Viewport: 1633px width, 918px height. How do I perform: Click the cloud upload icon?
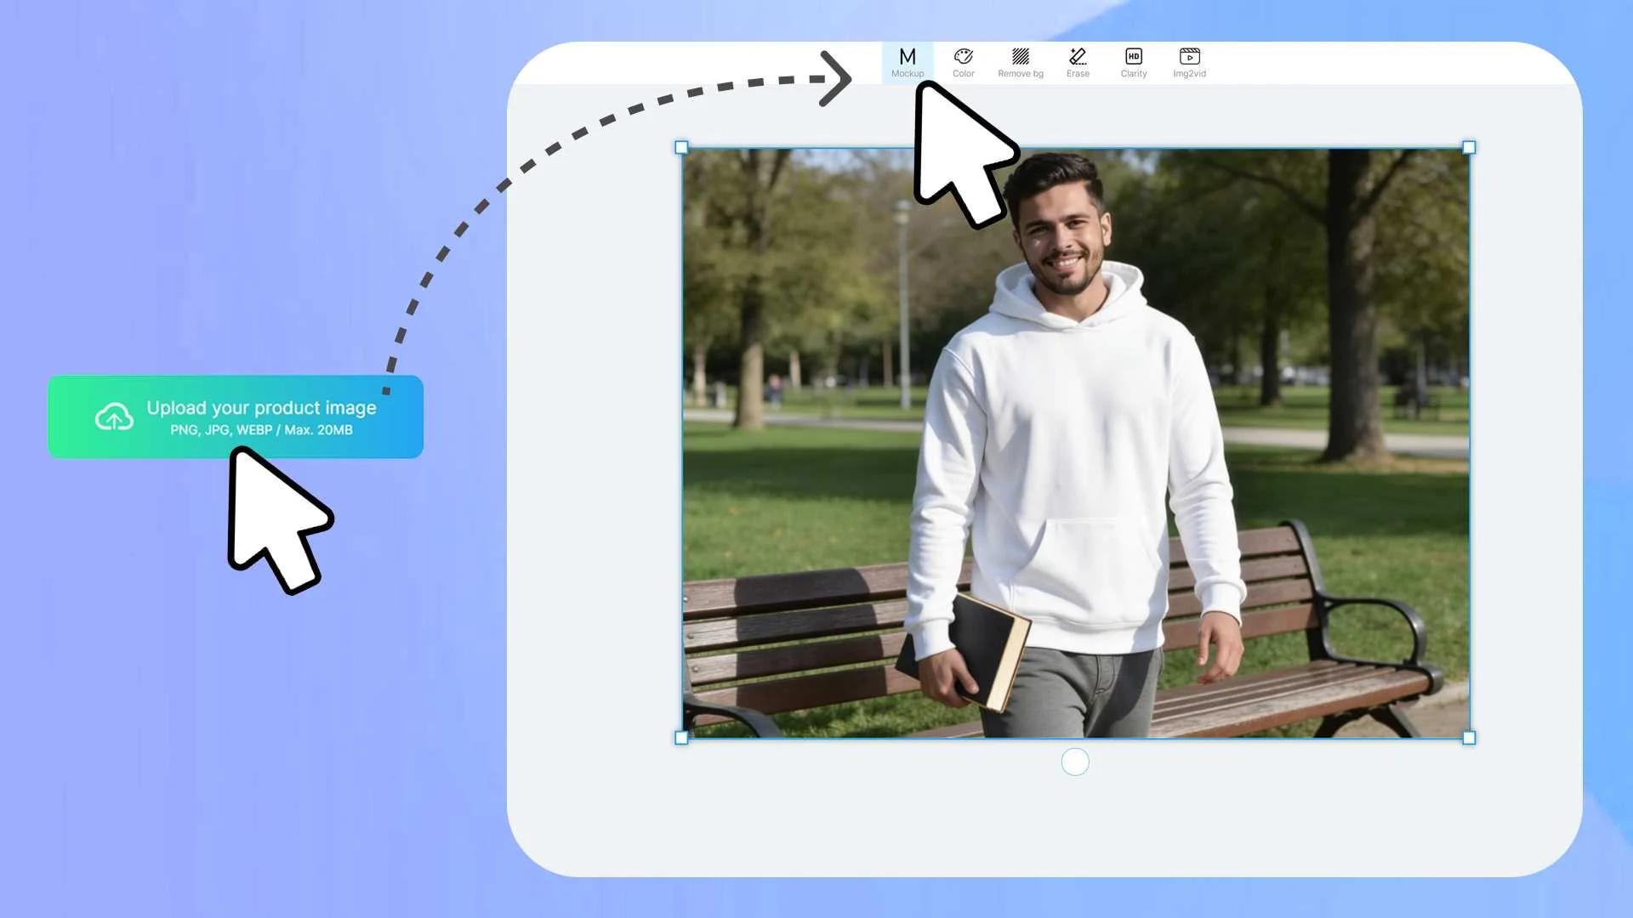point(114,416)
